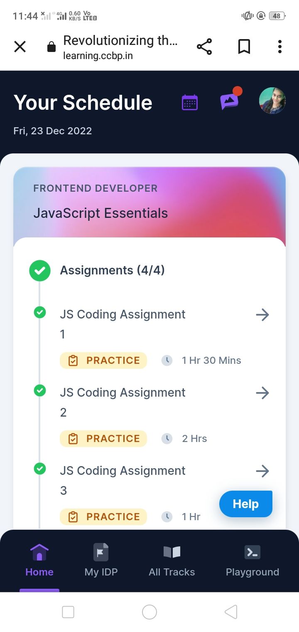Close the browser tab with X icon
This screenshot has height=632, width=299.
(x=20, y=47)
